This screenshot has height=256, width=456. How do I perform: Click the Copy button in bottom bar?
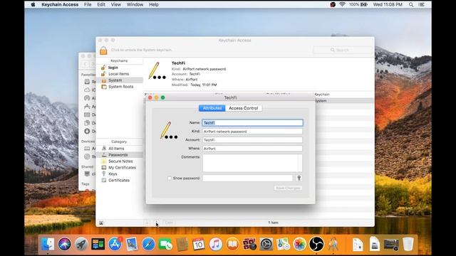[169, 223]
